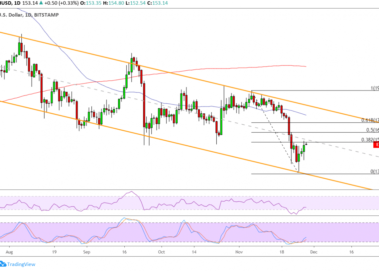Click the Nov marker on time axis

click(238, 252)
